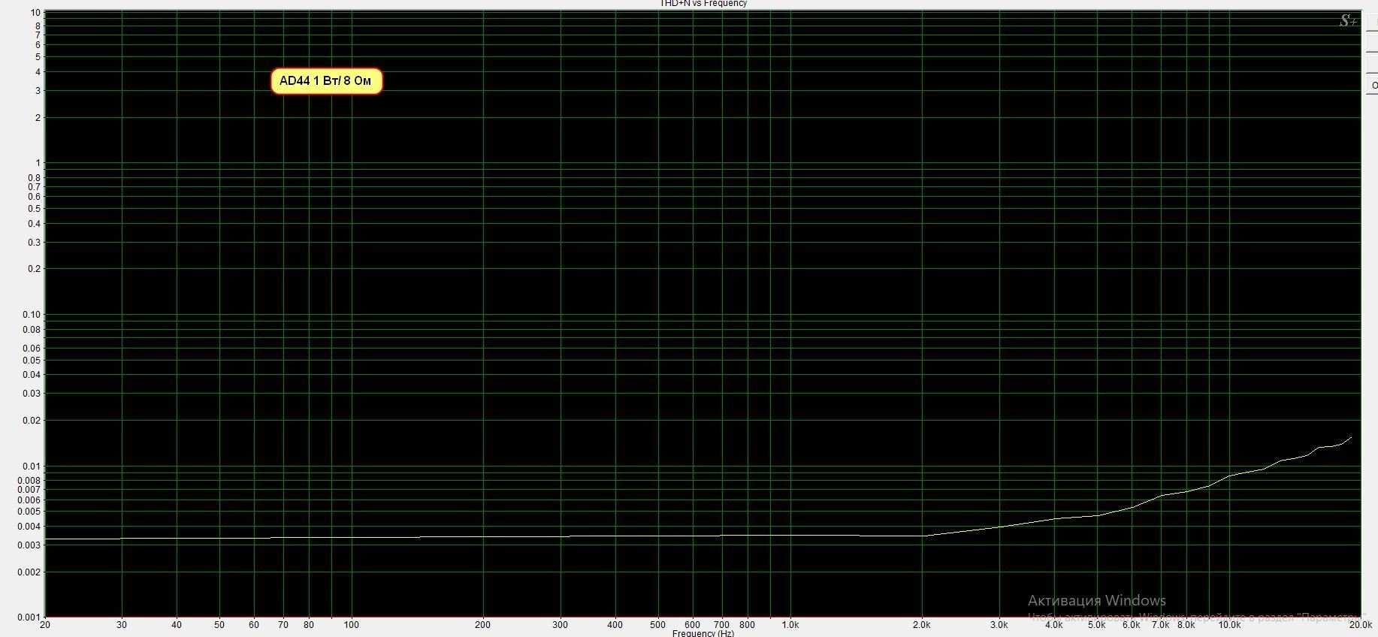Click the 200 tick label on frequency axis
Image resolution: width=1378 pixels, height=637 pixels.
point(482,624)
